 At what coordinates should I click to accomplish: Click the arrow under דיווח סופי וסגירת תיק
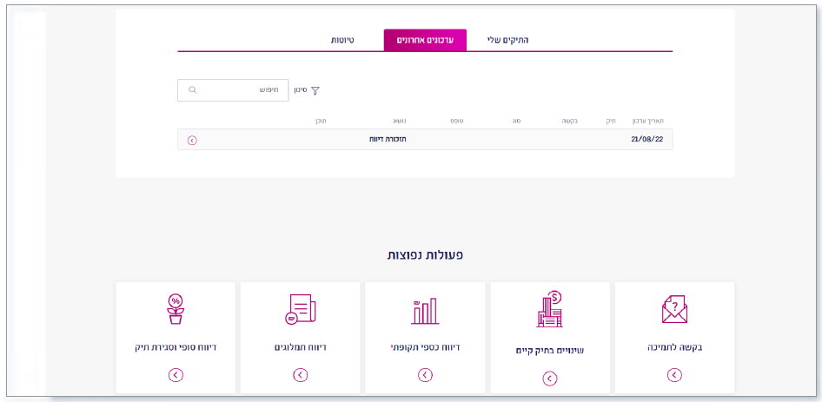point(176,375)
